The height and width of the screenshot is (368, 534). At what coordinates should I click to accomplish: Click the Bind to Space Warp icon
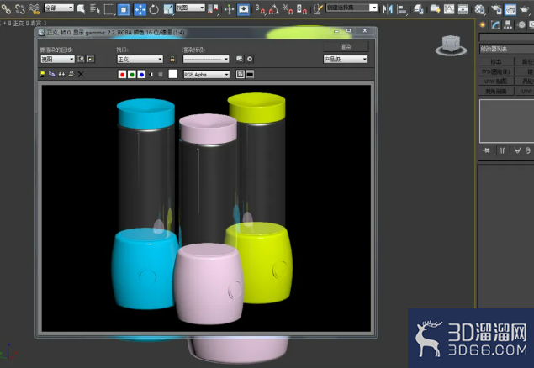pos(34,9)
